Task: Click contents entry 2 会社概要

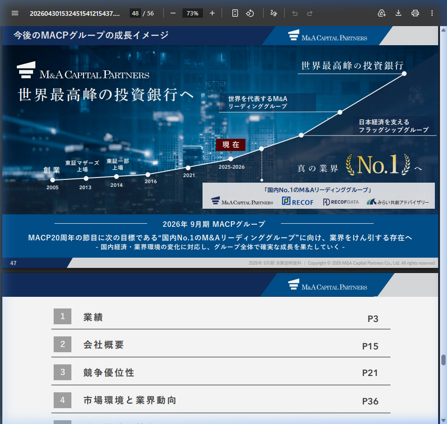Action: [221, 344]
